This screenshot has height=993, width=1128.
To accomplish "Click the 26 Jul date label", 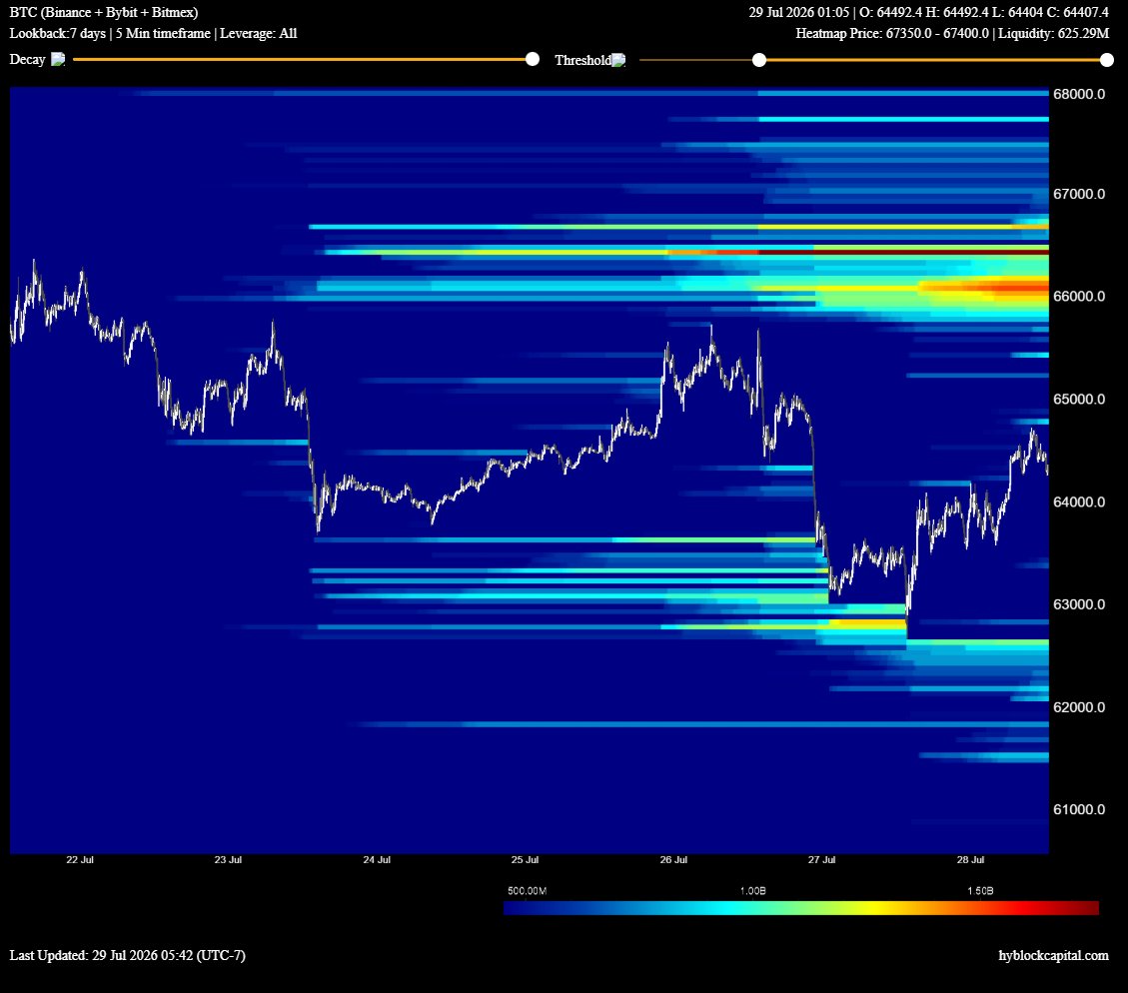I will pos(674,859).
